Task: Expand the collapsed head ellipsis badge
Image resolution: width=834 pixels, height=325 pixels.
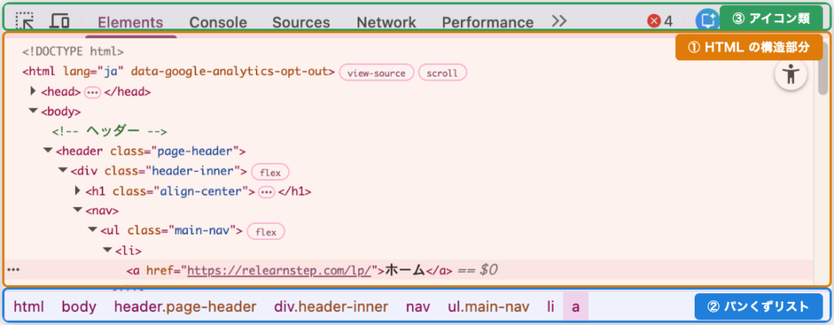Action: (93, 92)
